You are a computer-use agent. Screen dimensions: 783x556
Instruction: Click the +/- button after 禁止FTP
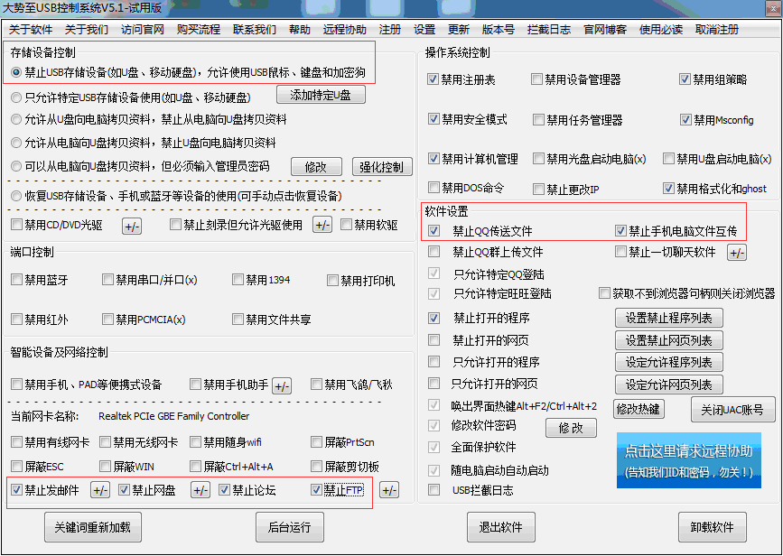(x=388, y=491)
